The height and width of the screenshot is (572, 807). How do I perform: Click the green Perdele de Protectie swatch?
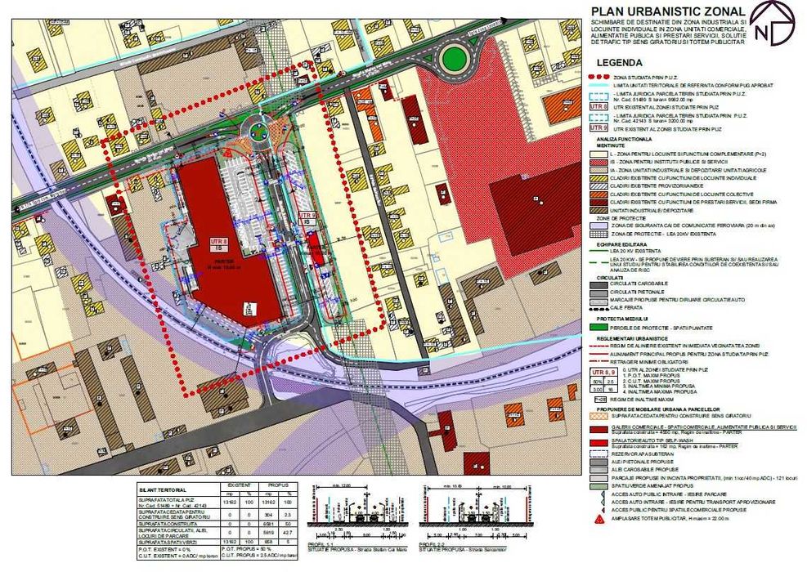point(599,328)
